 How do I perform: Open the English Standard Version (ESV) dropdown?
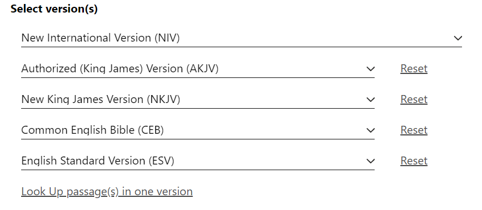(x=198, y=161)
